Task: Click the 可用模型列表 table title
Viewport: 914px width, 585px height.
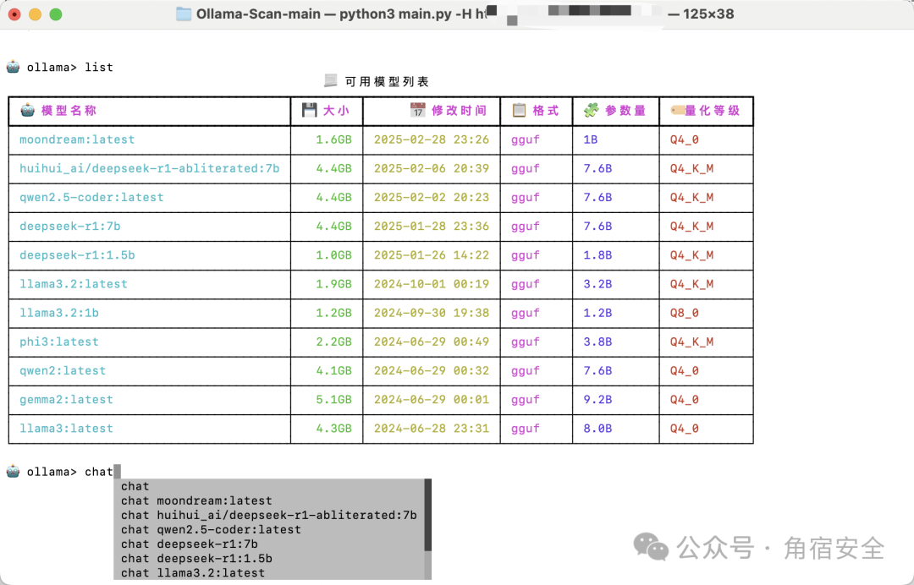Action: coord(387,81)
